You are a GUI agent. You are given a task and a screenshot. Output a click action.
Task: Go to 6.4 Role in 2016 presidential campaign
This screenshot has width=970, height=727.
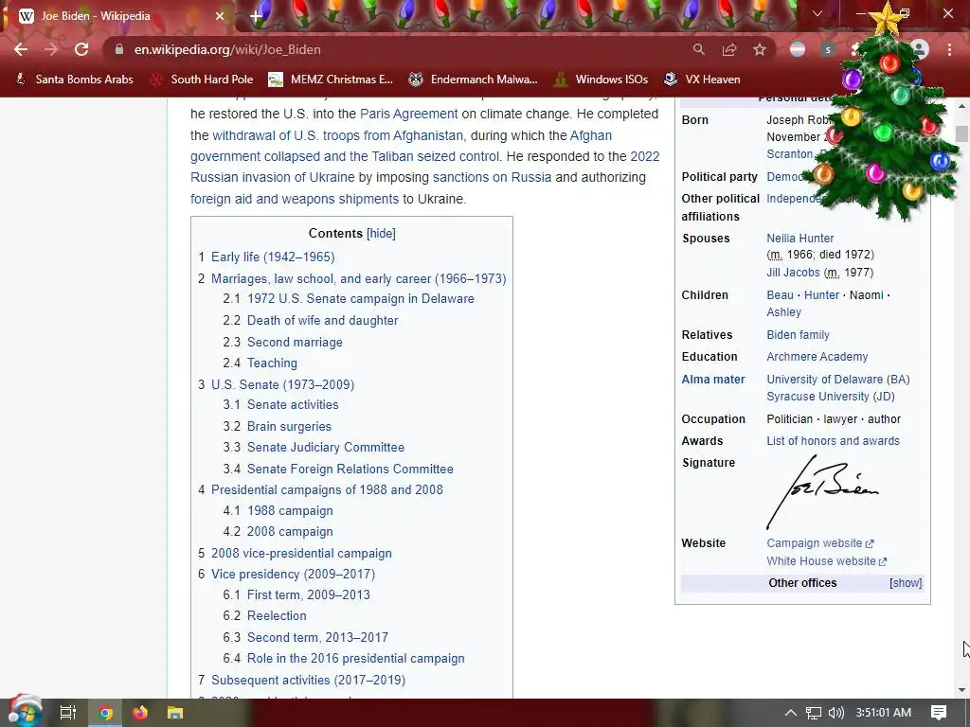click(356, 659)
